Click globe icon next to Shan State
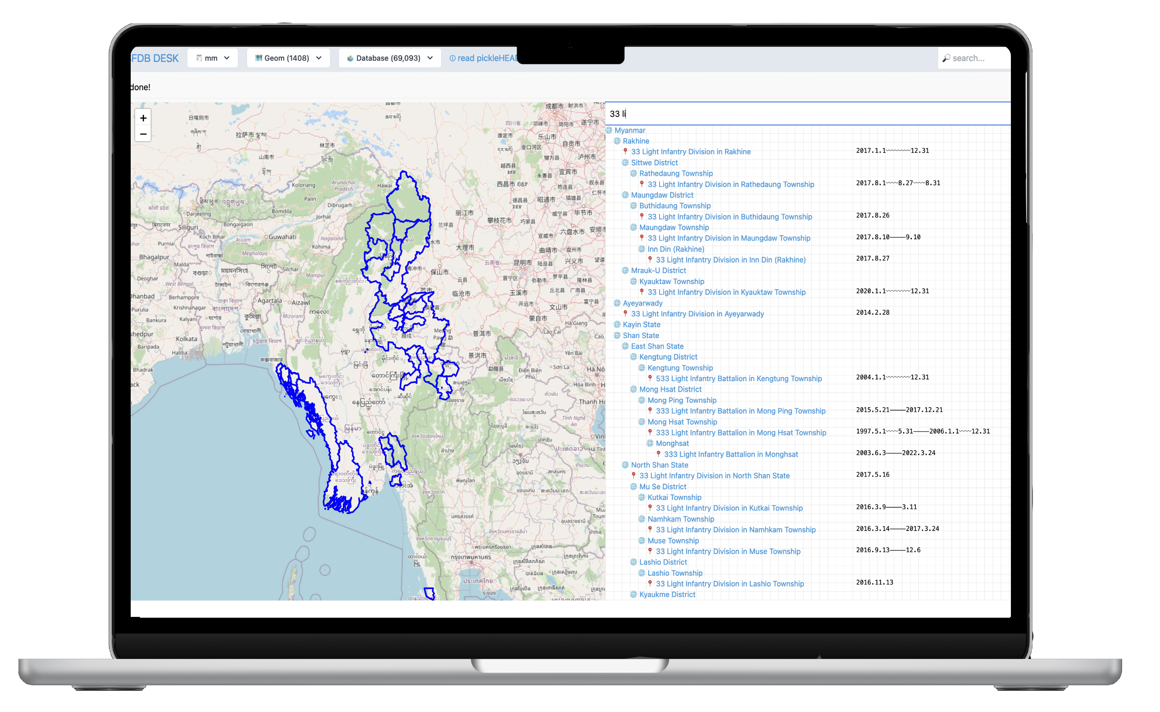1160x712 pixels. click(x=617, y=335)
